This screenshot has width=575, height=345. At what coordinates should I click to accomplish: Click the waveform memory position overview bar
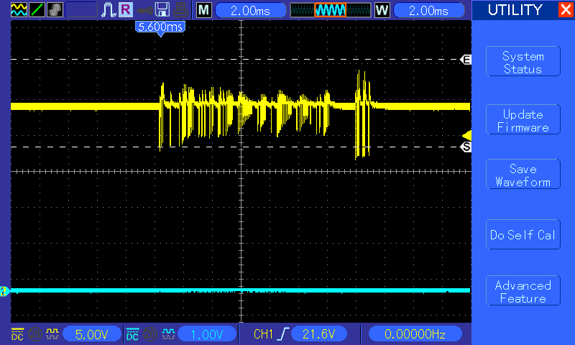(x=330, y=10)
